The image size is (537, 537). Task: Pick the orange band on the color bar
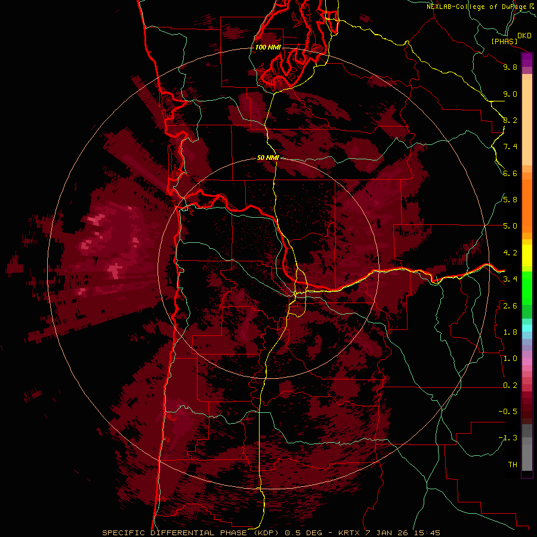(527, 206)
